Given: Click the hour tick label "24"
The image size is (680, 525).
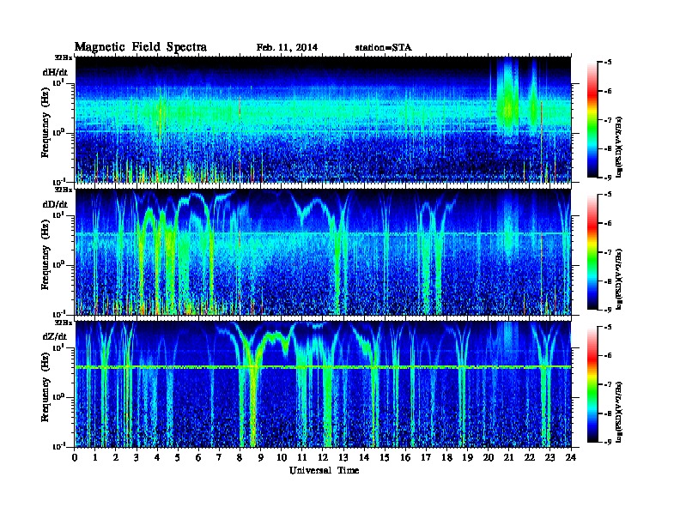Looking at the screenshot, I should pyautogui.click(x=571, y=457).
